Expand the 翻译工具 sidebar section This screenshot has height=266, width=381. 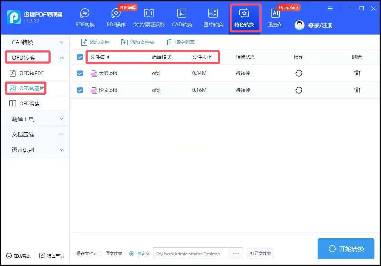pyautogui.click(x=62, y=119)
